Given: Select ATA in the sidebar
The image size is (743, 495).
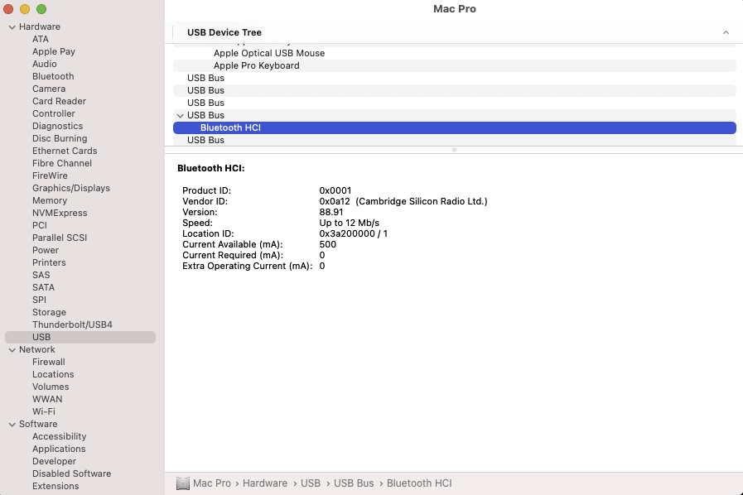Looking at the screenshot, I should [x=41, y=39].
